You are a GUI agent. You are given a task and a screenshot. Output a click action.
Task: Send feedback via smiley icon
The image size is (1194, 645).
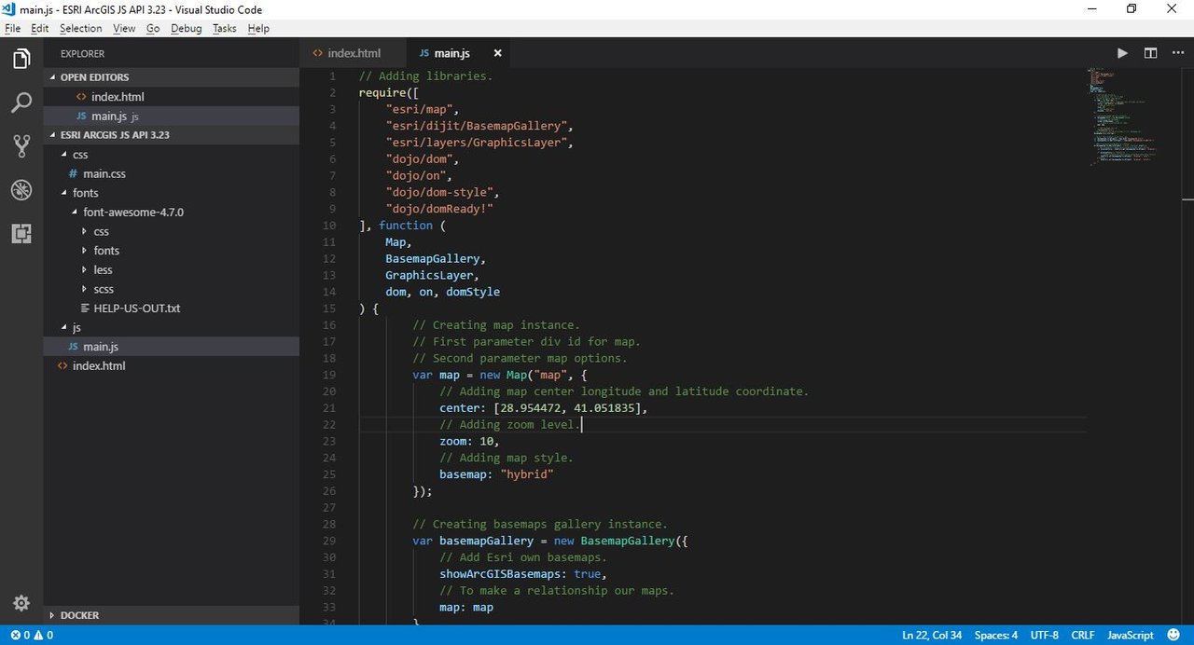pos(1173,635)
